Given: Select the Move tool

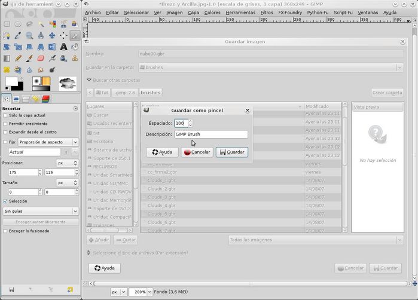Looking at the screenshot, I should 52,35.
